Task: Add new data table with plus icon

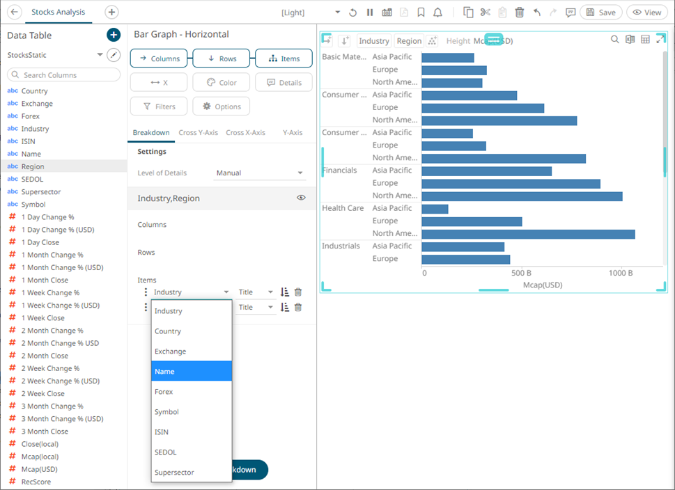Action: pyautogui.click(x=114, y=35)
